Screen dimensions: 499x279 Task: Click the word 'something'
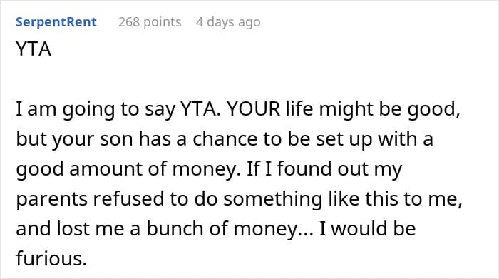(x=272, y=199)
